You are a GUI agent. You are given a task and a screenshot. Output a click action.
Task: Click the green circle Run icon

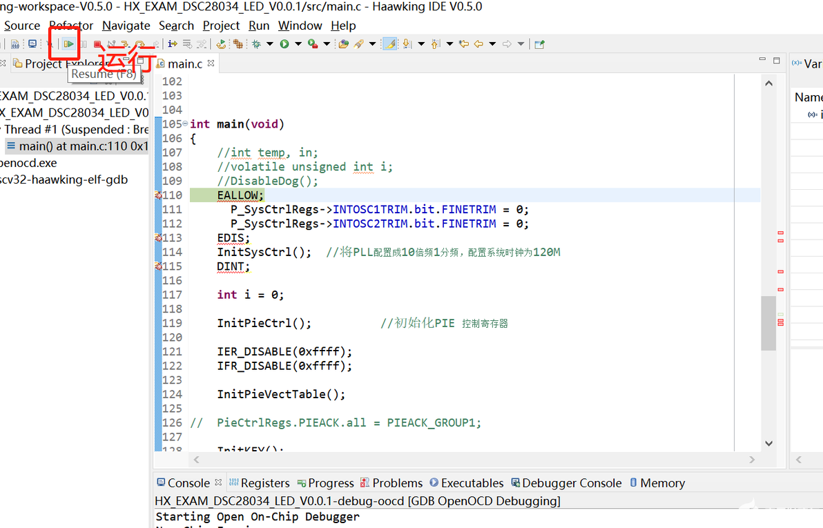(284, 44)
